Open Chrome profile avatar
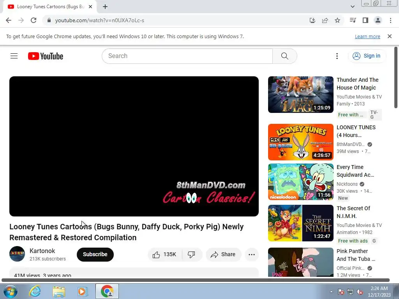Image resolution: width=399 pixels, height=299 pixels. click(378, 20)
